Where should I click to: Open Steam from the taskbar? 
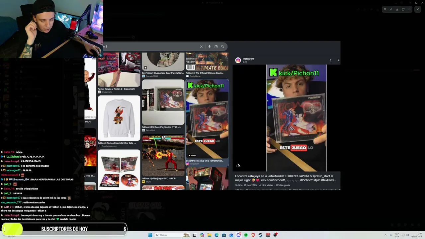[x=260, y=235]
